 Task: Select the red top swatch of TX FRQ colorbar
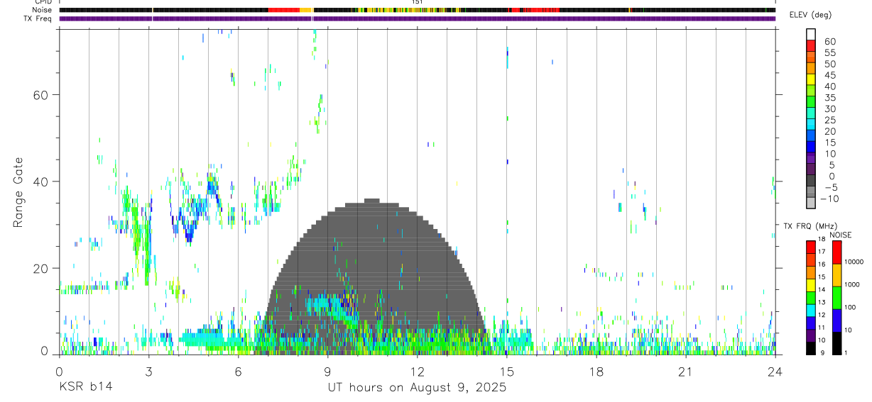coord(811,246)
